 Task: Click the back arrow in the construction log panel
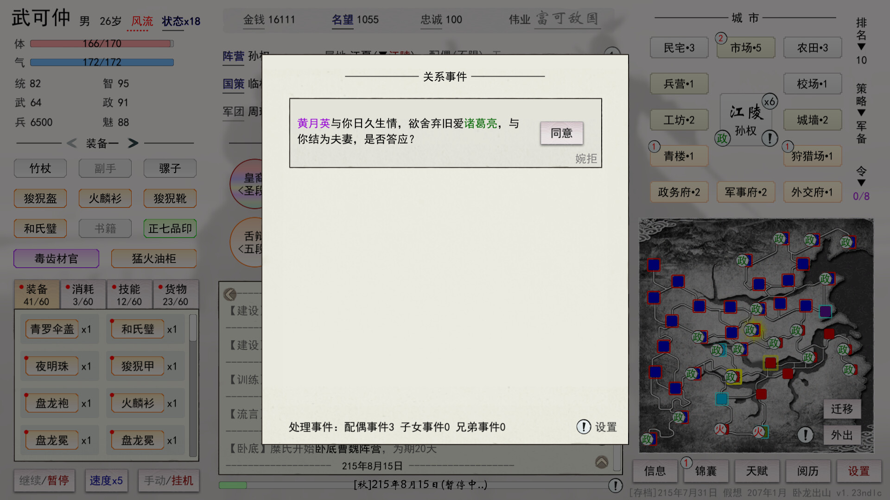click(229, 294)
